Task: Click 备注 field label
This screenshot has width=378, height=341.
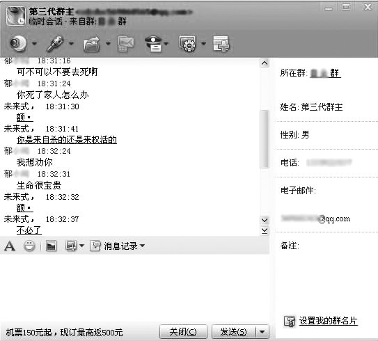Action: [290, 246]
